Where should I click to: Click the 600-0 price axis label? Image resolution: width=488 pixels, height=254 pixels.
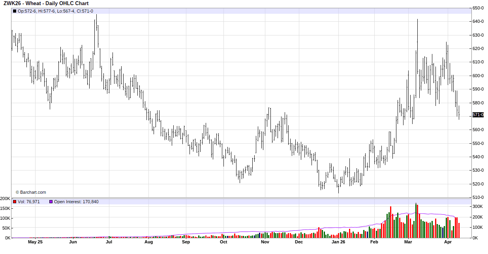(x=478, y=76)
